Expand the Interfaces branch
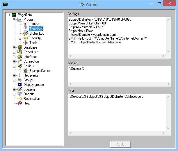The height and width of the screenshot is (151, 178). coord(14,57)
